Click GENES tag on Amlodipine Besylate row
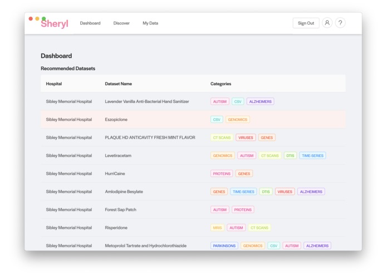This screenshot has width=387, height=275. pyautogui.click(x=219, y=191)
